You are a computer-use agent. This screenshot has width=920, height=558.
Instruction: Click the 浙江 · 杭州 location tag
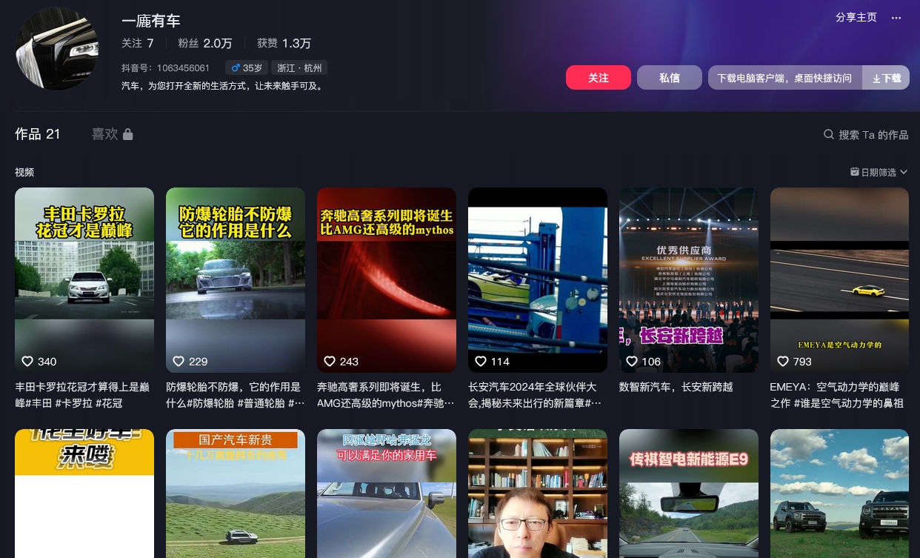click(299, 68)
